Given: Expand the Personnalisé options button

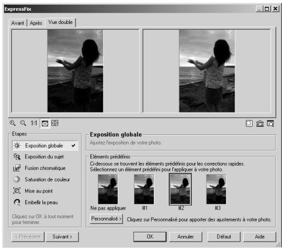Looking at the screenshot, I should click(106, 219).
